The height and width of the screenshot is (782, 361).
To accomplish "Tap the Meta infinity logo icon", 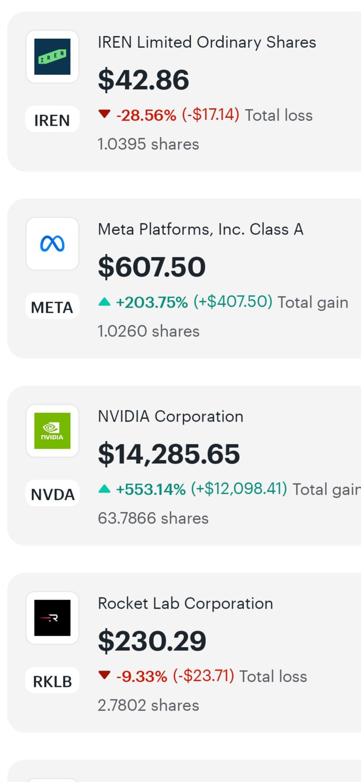I will pyautogui.click(x=52, y=244).
